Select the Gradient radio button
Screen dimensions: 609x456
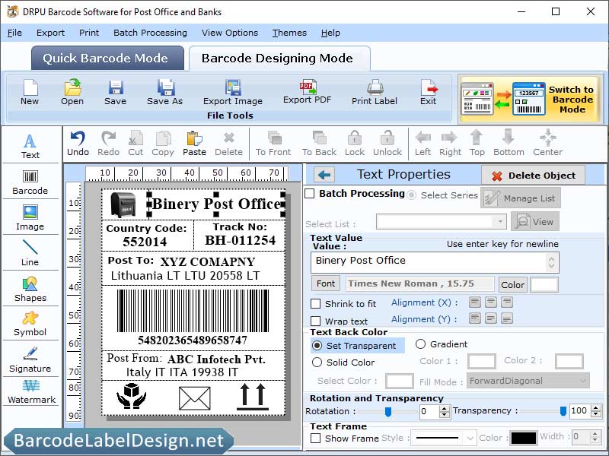421,344
